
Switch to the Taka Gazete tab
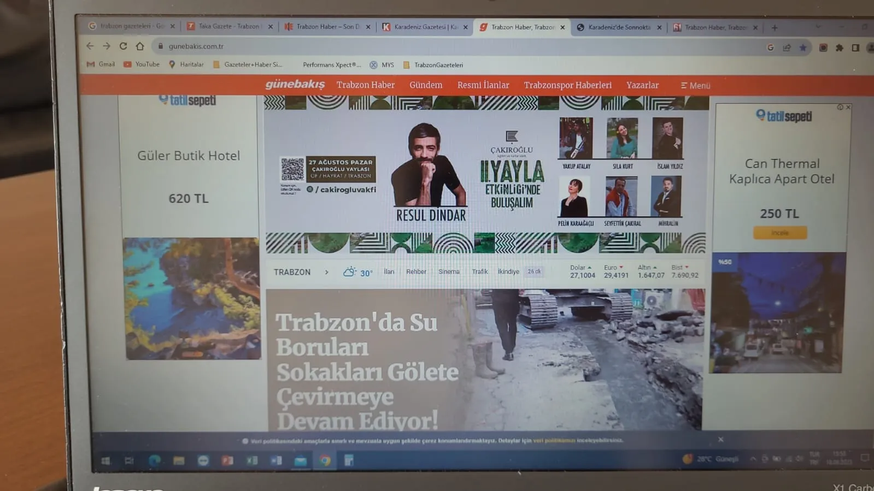click(x=229, y=26)
